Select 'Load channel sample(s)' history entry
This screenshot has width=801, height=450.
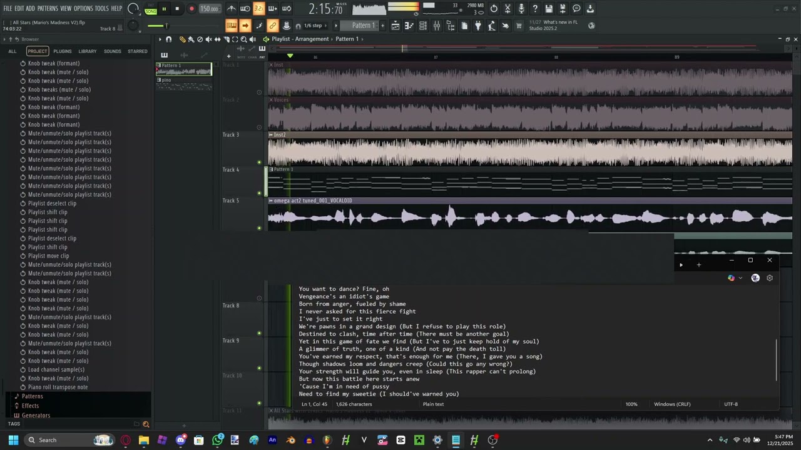pos(56,369)
